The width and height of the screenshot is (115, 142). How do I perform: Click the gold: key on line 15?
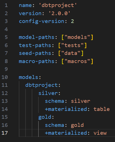46,117
